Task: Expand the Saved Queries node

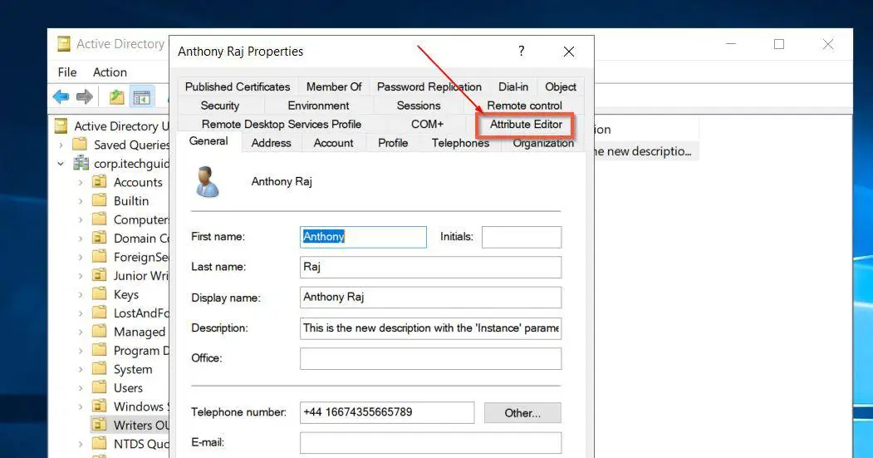Action: pyautogui.click(x=61, y=145)
